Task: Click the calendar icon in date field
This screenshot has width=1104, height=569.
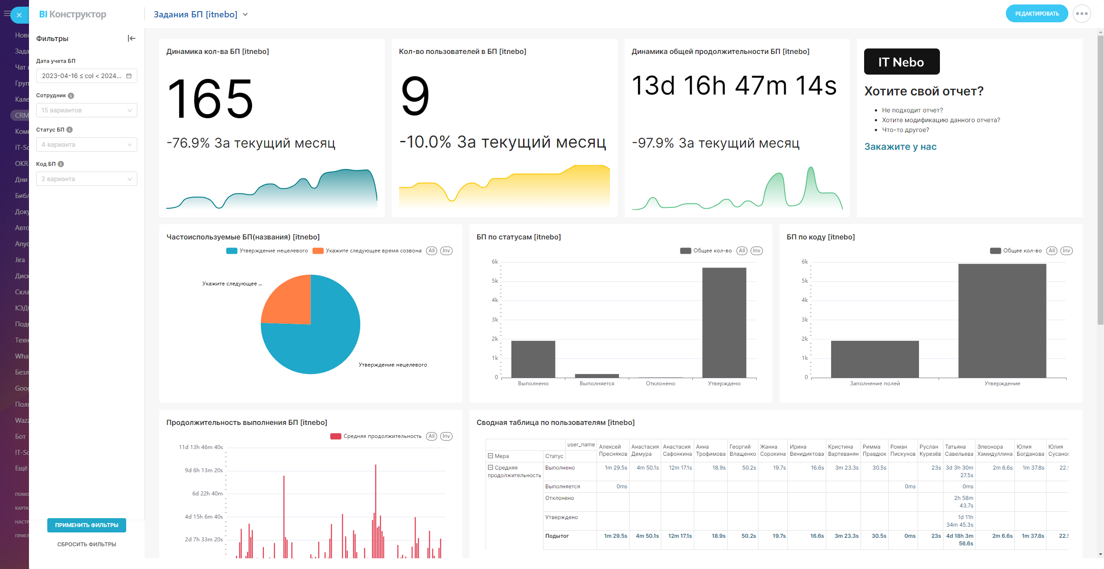Action: [129, 76]
